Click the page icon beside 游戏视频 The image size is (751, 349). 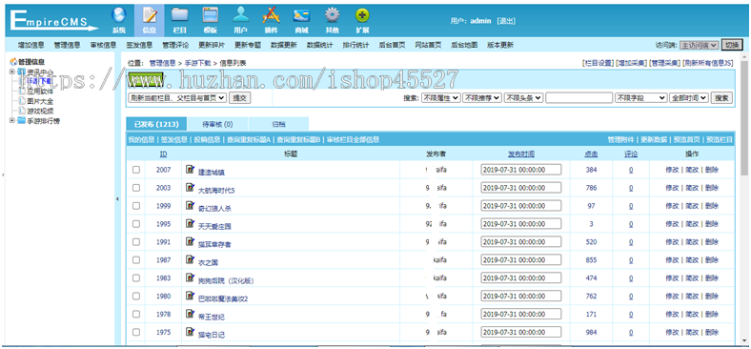22,111
